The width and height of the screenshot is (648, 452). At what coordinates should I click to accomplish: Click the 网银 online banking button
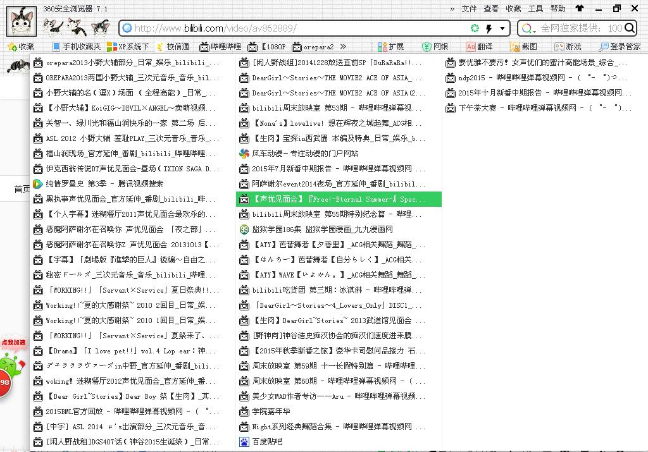[x=435, y=47]
